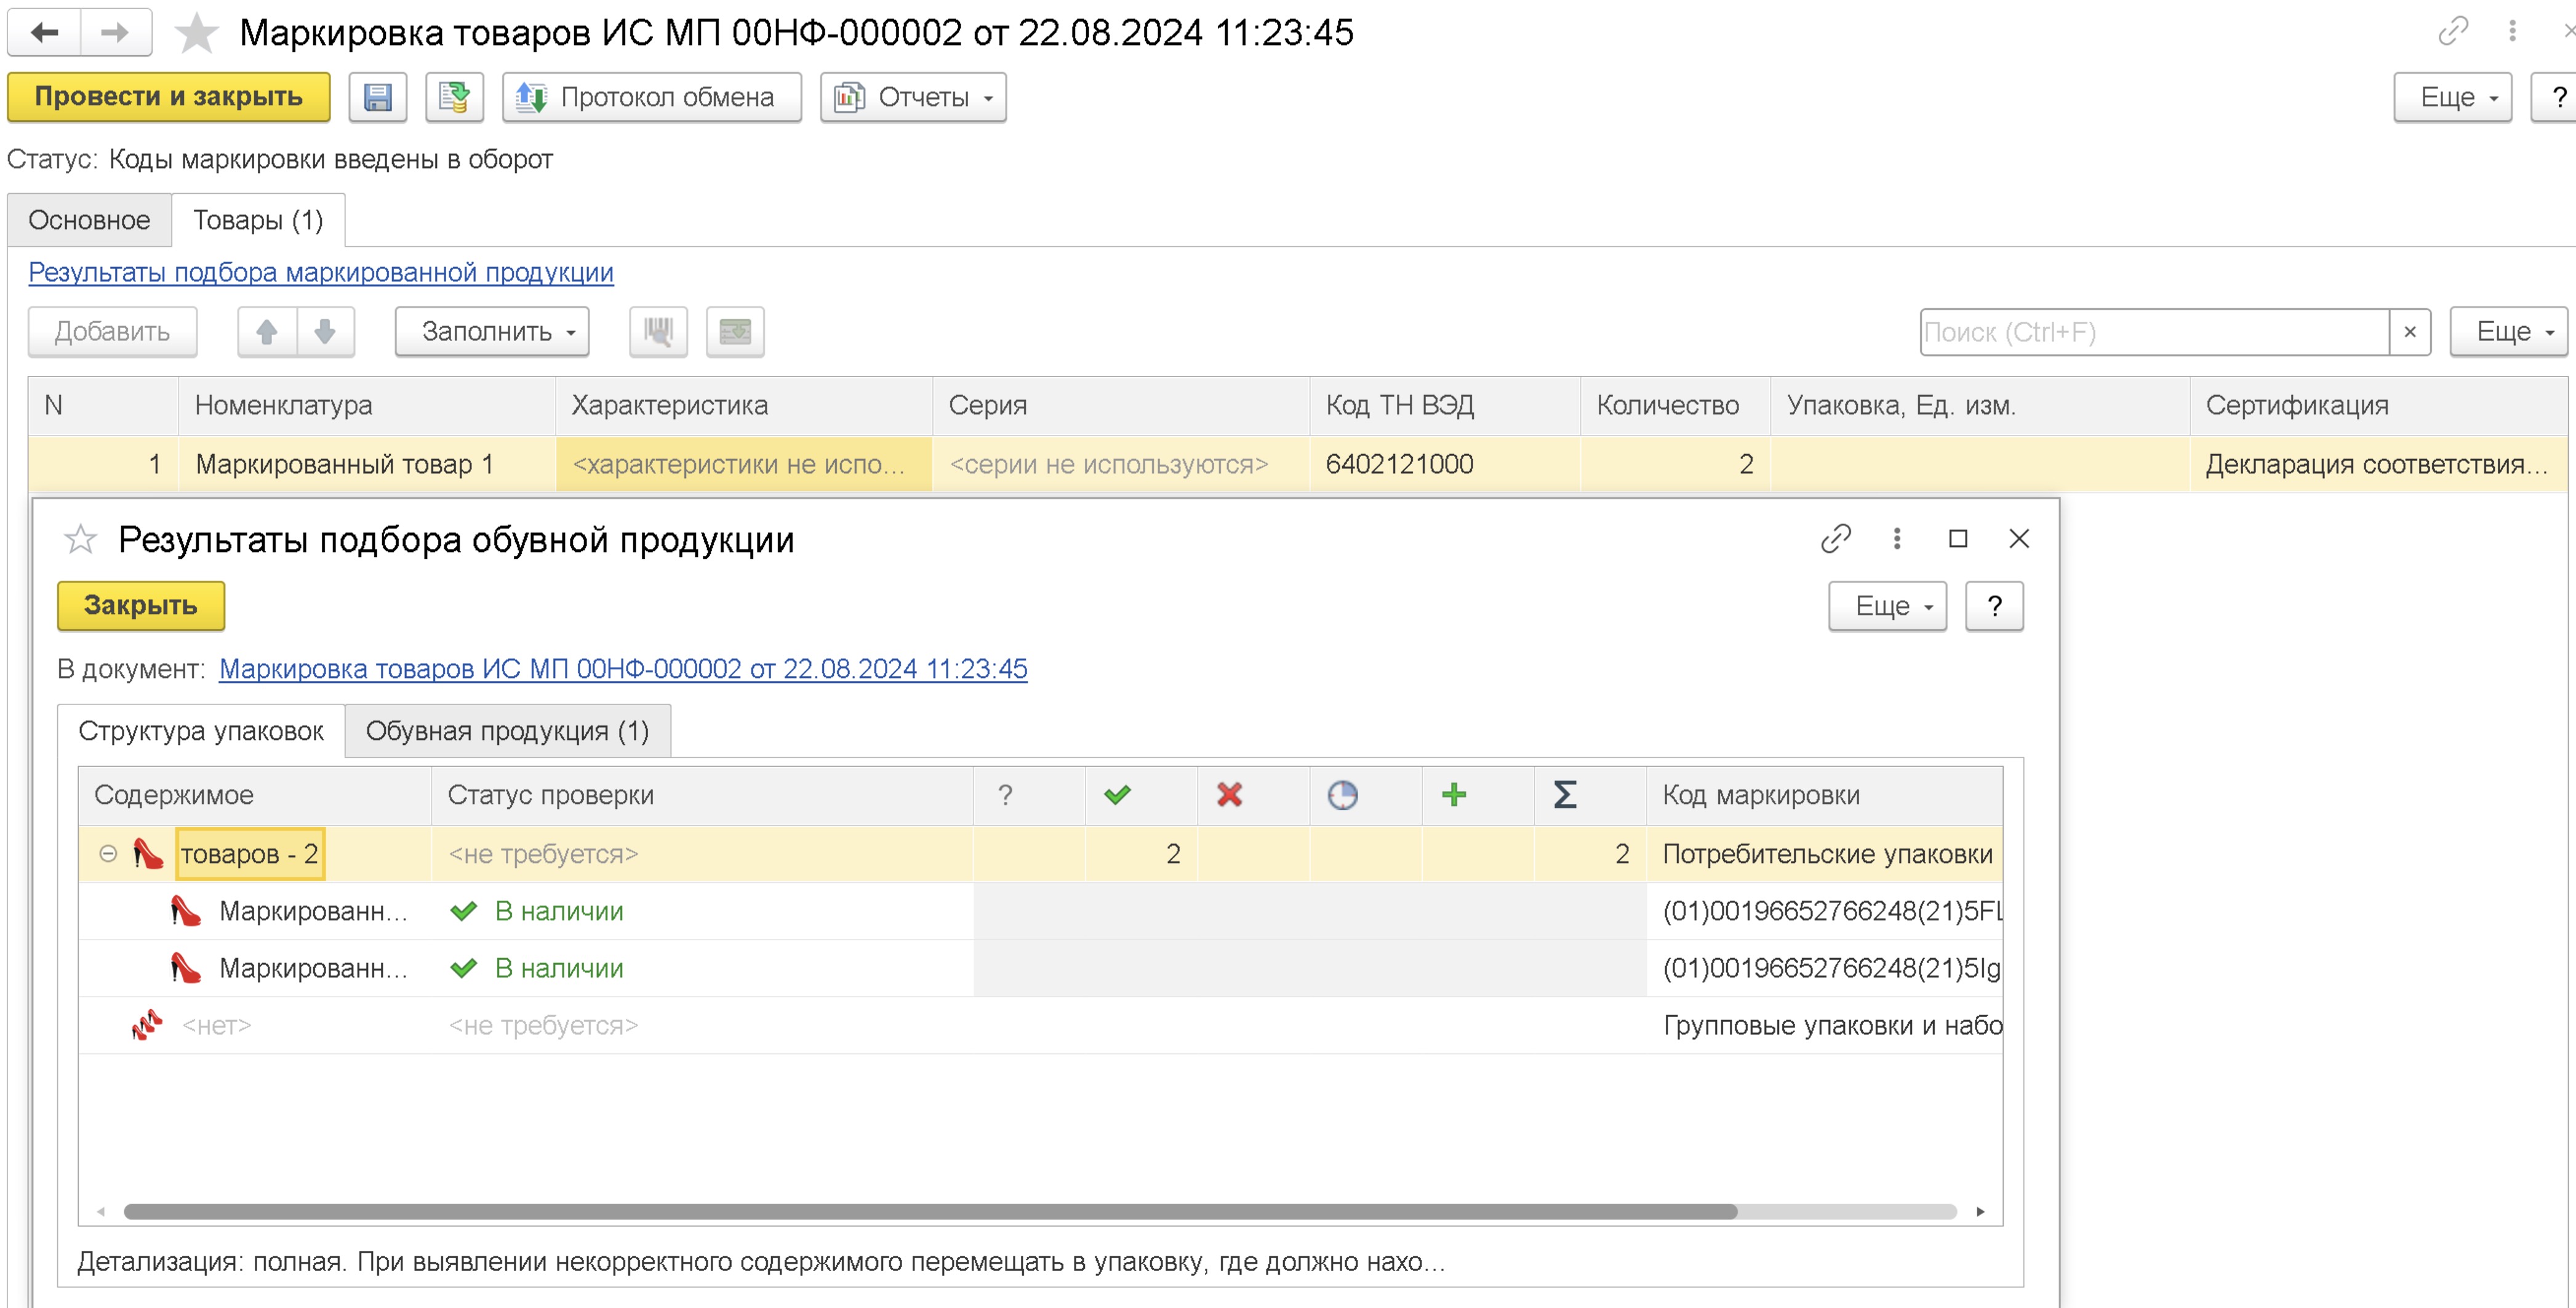Select the <нет> group packages row
The height and width of the screenshot is (1308, 2576).
click(1040, 1025)
